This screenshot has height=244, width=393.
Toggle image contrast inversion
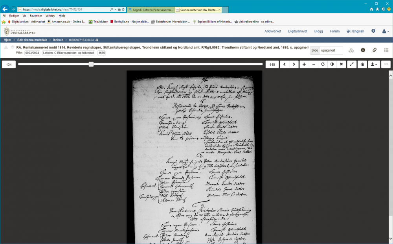coord(332,64)
